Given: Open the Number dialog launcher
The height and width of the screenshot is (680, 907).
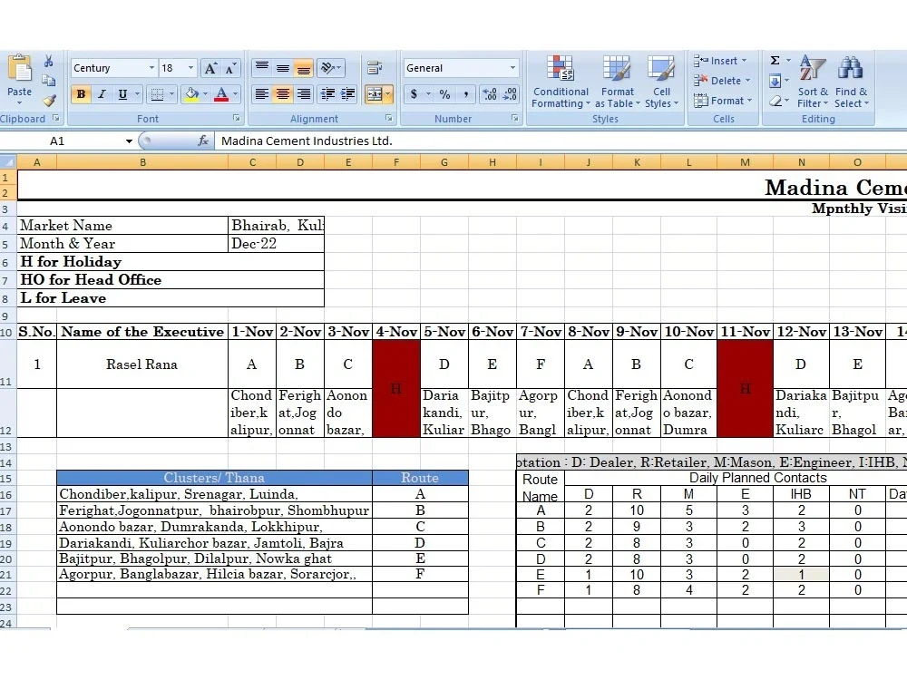Looking at the screenshot, I should coord(515,118).
